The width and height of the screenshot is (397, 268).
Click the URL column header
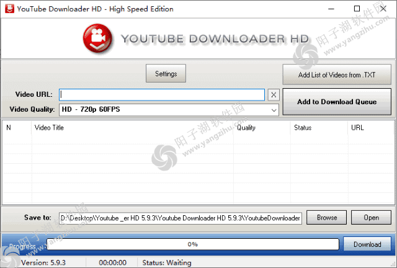(371, 127)
